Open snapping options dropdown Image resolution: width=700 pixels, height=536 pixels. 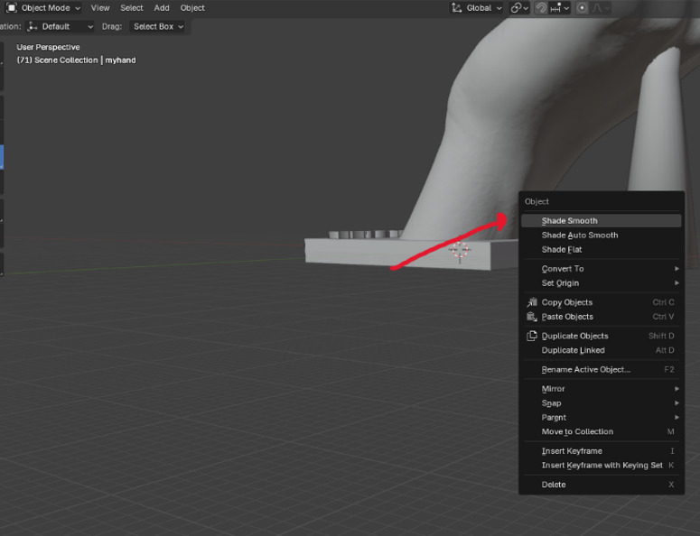(560, 8)
